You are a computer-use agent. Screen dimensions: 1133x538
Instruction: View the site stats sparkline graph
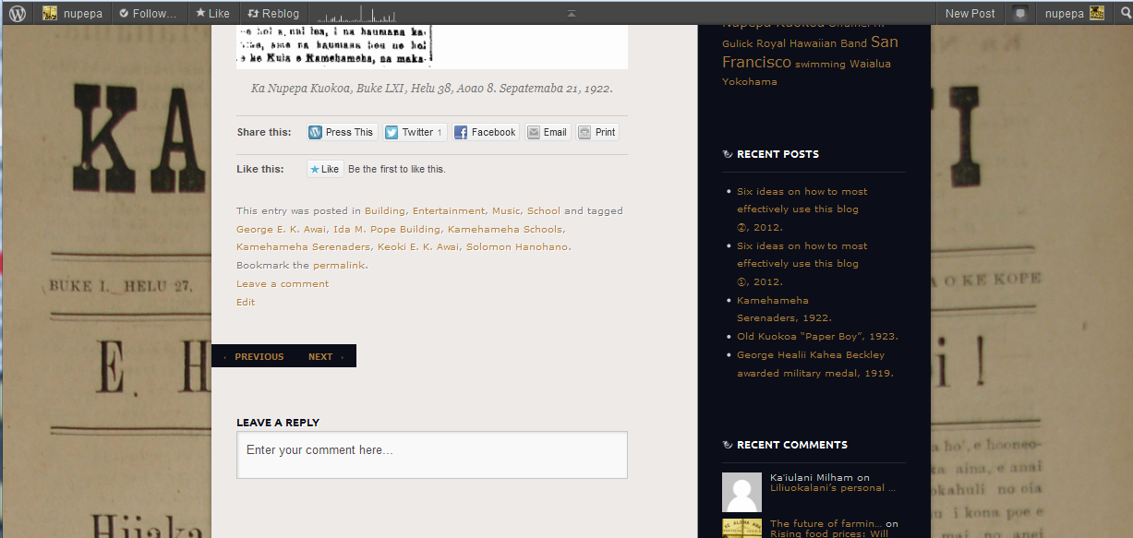(x=359, y=14)
